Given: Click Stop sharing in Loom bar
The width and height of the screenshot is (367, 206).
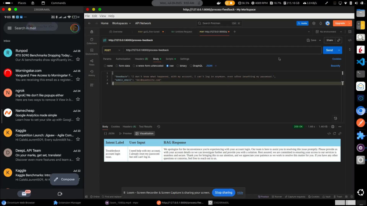Looking at the screenshot, I should point(224,192).
